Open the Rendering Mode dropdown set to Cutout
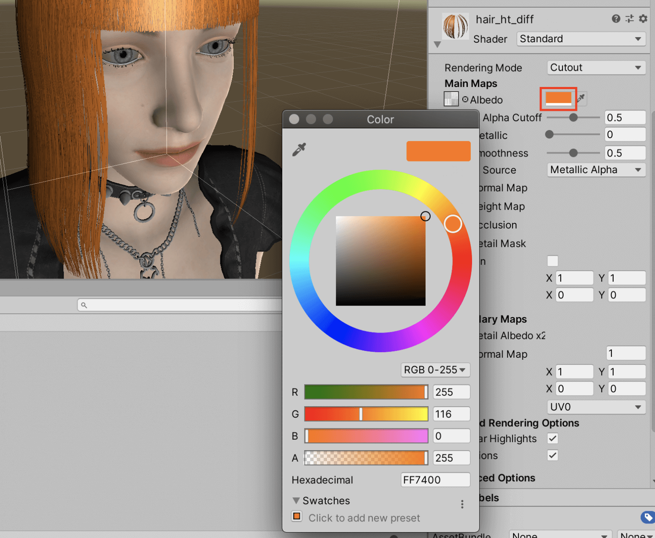The width and height of the screenshot is (655, 538). point(596,67)
